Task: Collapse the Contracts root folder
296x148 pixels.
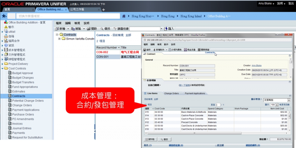Action: click(x=57, y=35)
